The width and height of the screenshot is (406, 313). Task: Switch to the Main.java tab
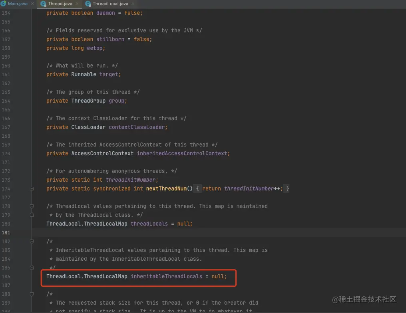click(x=17, y=4)
